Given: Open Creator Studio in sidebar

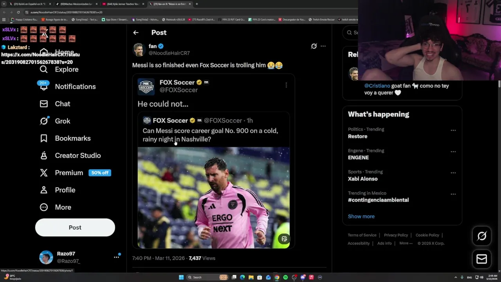Looking at the screenshot, I should tap(70, 155).
